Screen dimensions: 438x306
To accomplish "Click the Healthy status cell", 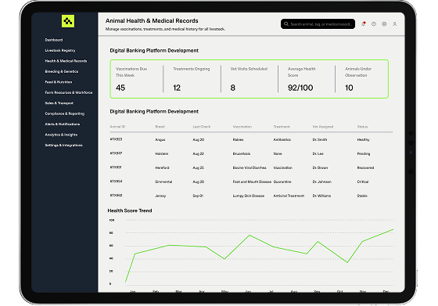I will tap(363, 140).
